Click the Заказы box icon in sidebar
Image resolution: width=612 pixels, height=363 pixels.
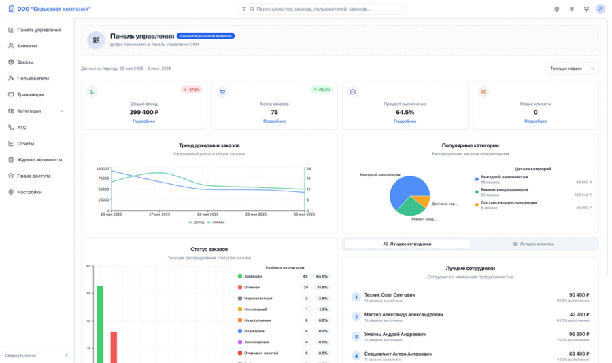11,62
